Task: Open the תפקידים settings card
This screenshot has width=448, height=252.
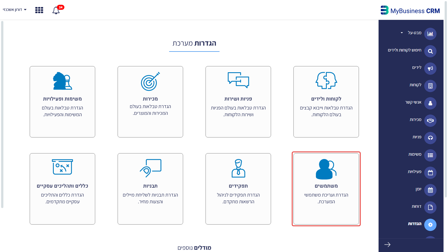Action: [238, 189]
